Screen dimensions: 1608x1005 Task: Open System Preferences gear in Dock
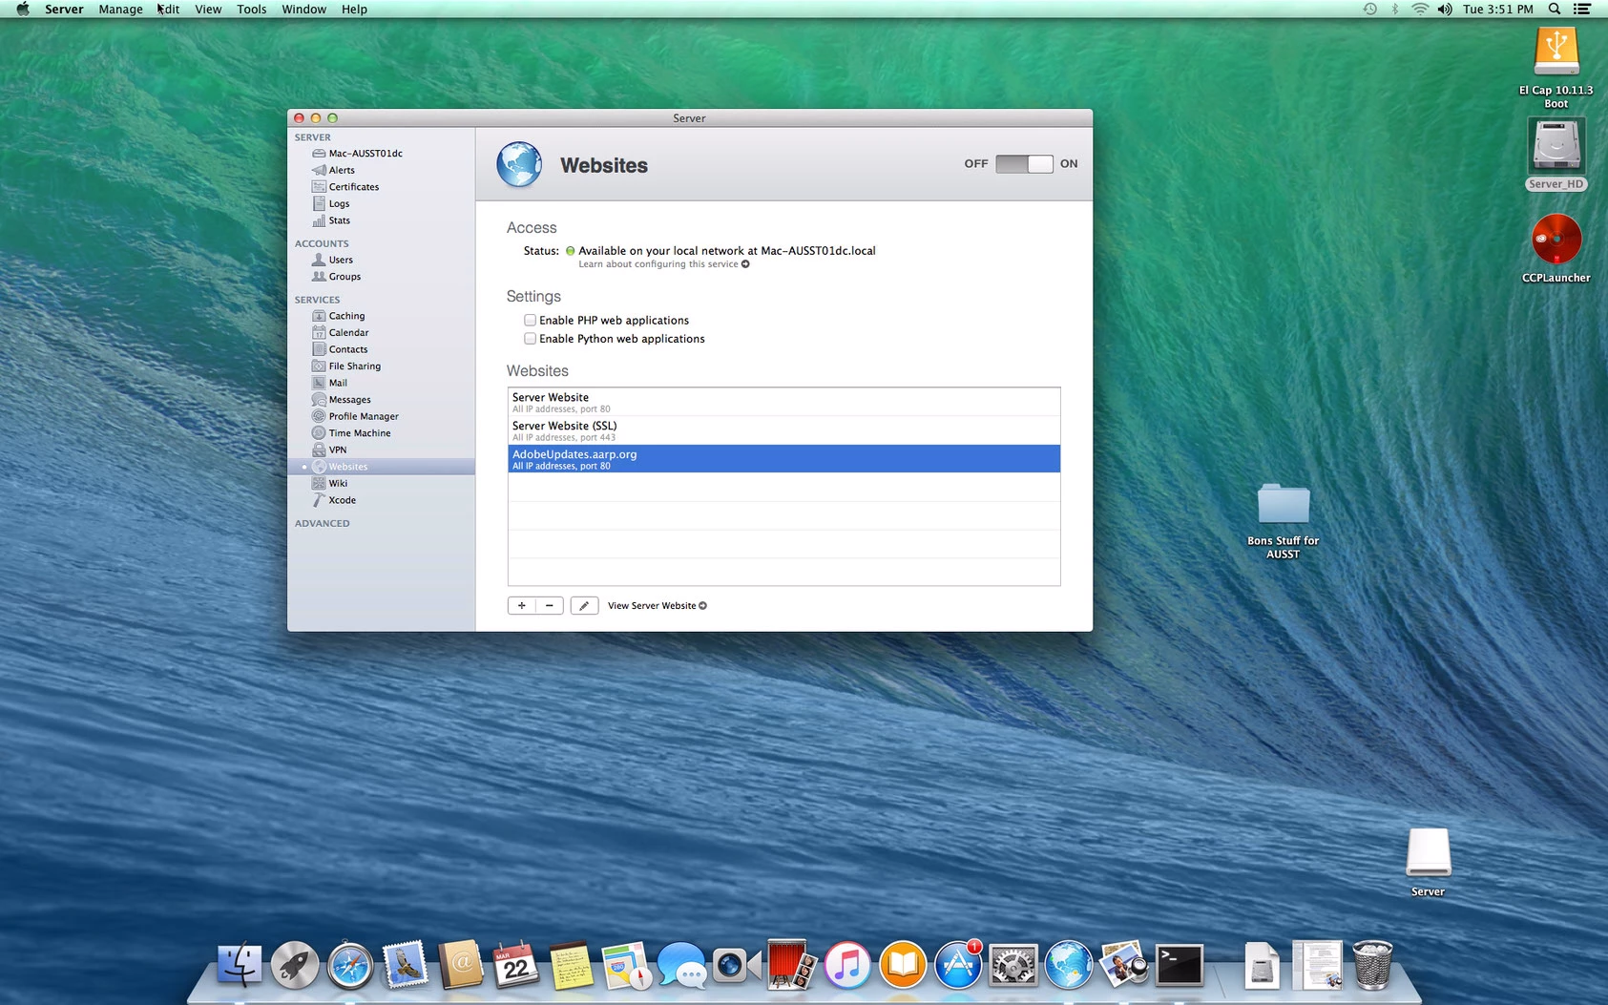pos(1013,965)
